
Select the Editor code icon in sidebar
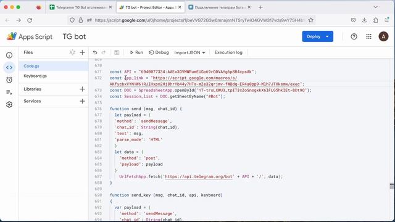(x=9, y=67)
